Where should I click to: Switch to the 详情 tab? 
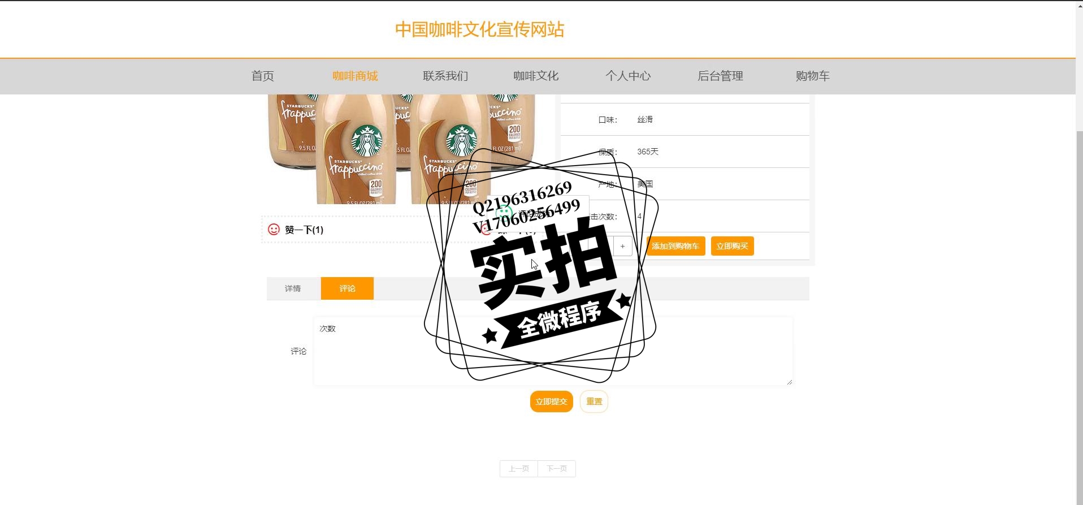pyautogui.click(x=293, y=288)
